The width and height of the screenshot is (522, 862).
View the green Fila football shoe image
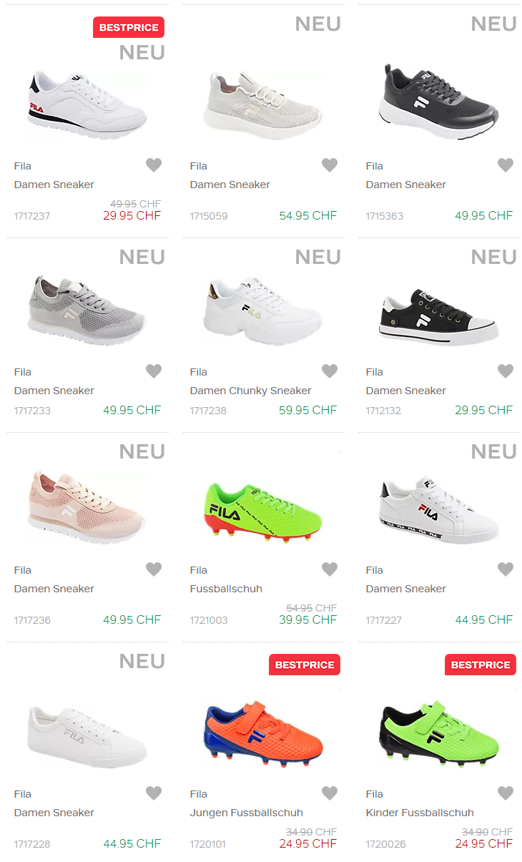point(263,510)
